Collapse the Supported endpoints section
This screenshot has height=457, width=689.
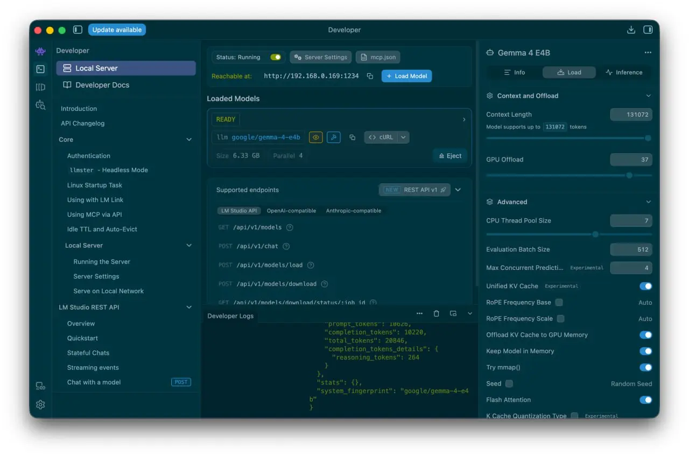pyautogui.click(x=458, y=190)
